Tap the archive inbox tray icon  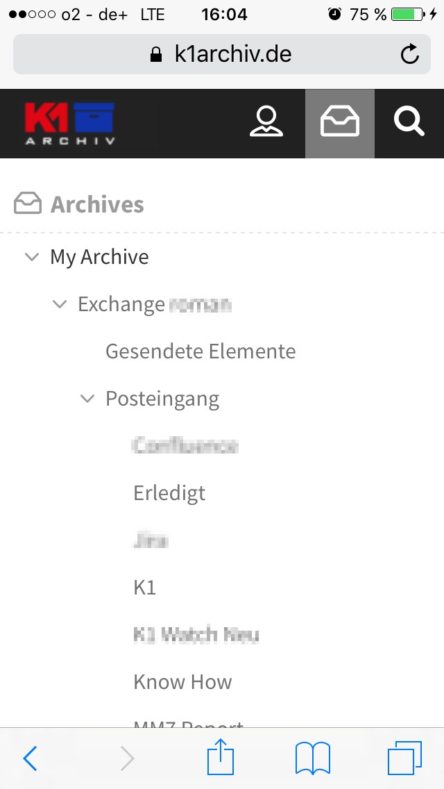[x=340, y=124]
